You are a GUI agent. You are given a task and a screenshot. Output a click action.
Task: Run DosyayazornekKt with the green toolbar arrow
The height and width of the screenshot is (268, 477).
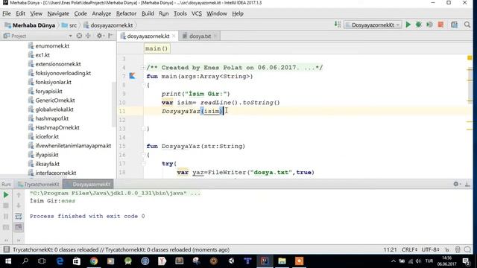tap(408, 25)
